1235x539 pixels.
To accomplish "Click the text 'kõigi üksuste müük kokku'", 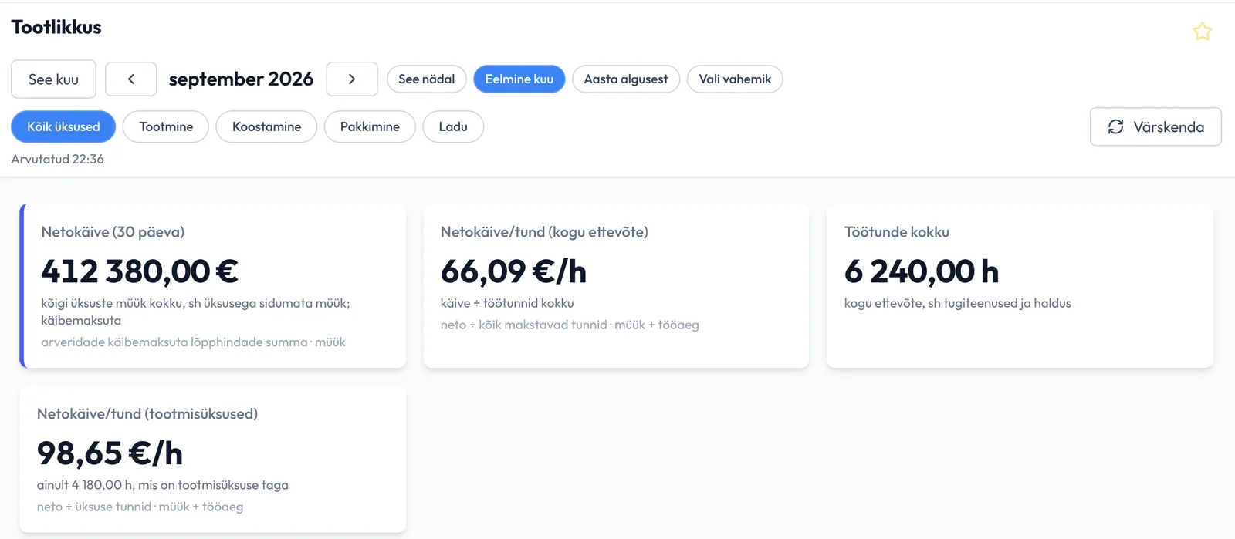I will tap(112, 303).
